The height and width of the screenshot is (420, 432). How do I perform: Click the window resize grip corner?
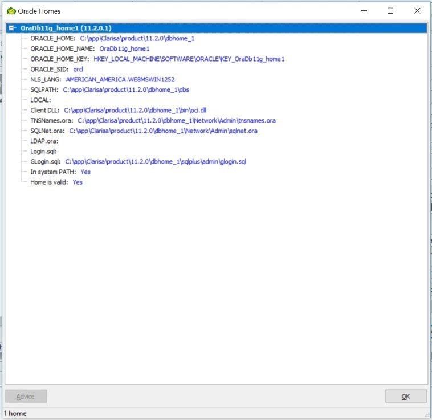pos(427,415)
